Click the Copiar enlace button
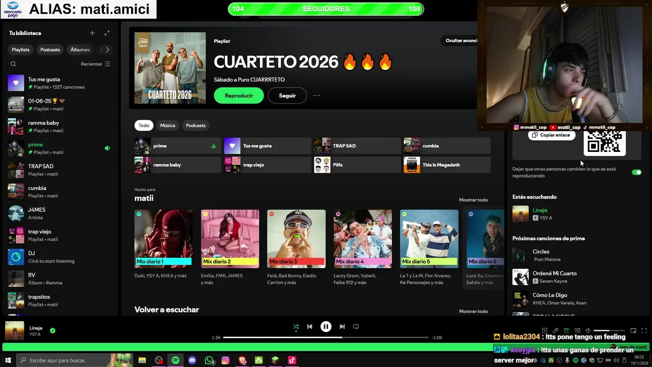 coord(552,135)
